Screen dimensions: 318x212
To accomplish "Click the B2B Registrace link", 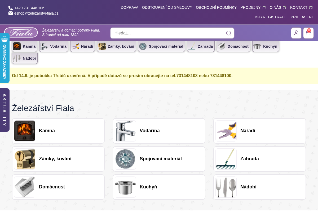I will click(271, 17).
